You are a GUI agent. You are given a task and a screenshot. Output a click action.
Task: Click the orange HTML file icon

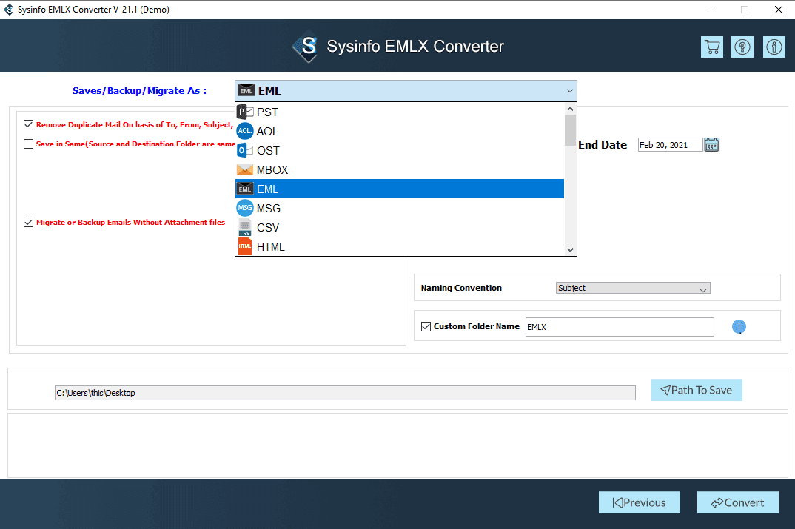click(246, 247)
